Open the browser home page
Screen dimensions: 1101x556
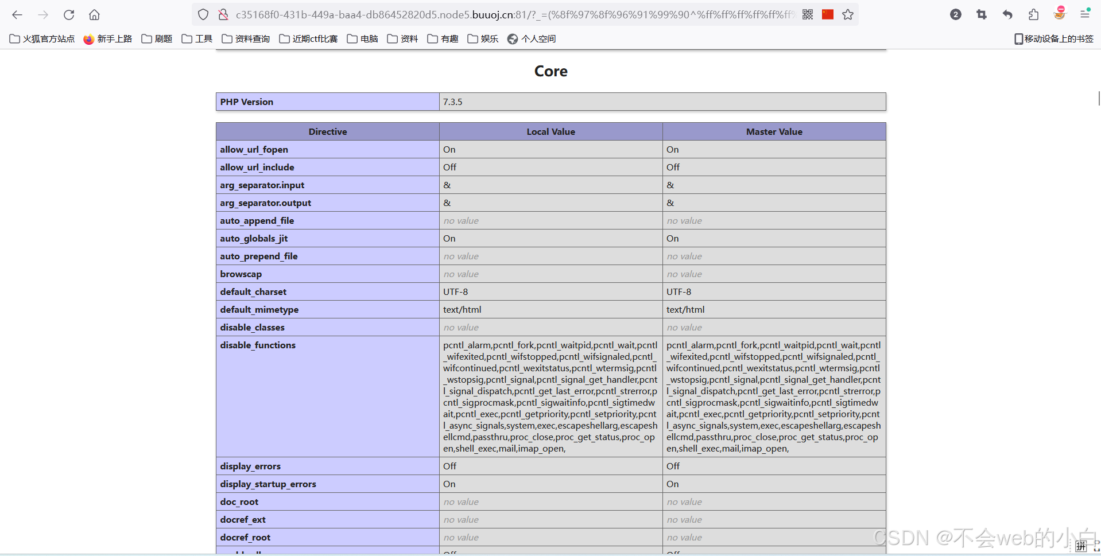click(94, 15)
